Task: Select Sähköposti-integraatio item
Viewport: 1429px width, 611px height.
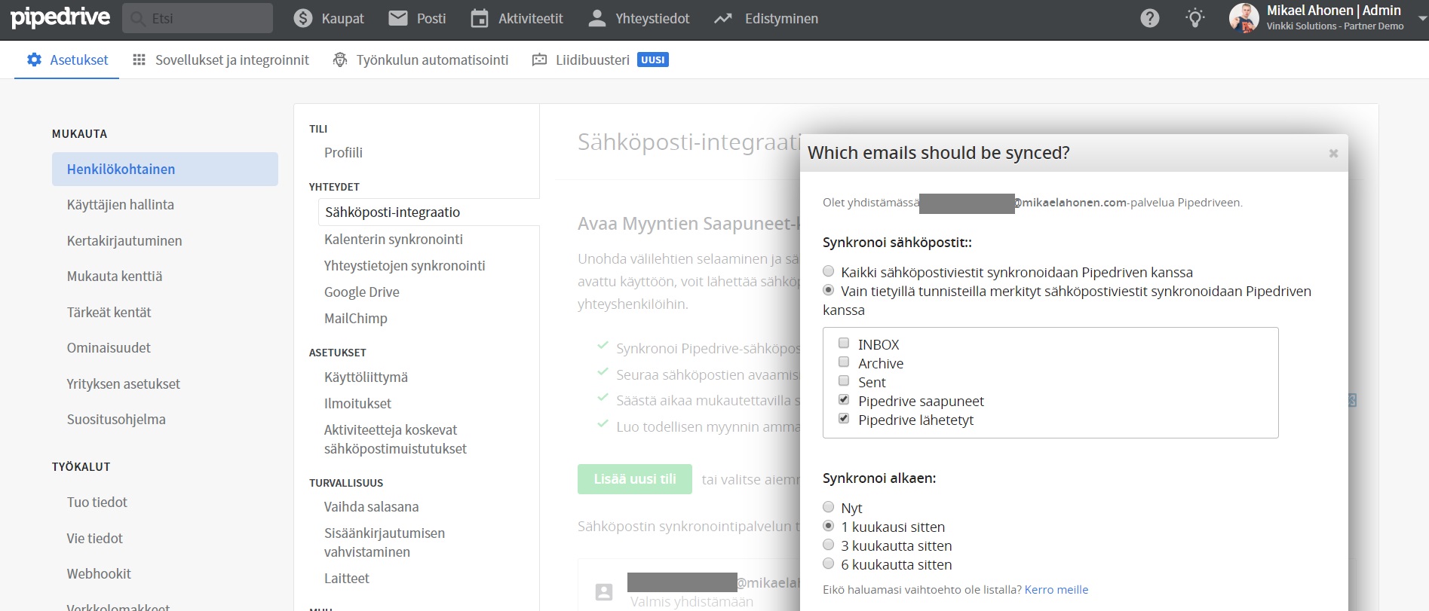Action: point(428,212)
